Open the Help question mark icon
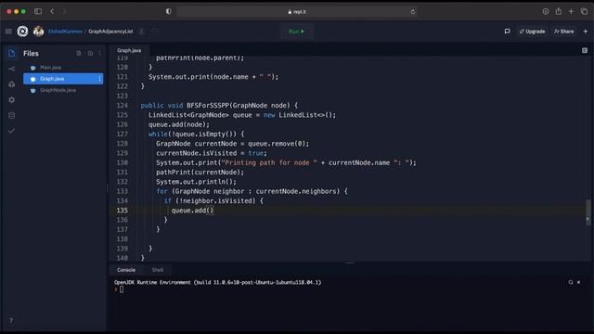 tap(11, 321)
